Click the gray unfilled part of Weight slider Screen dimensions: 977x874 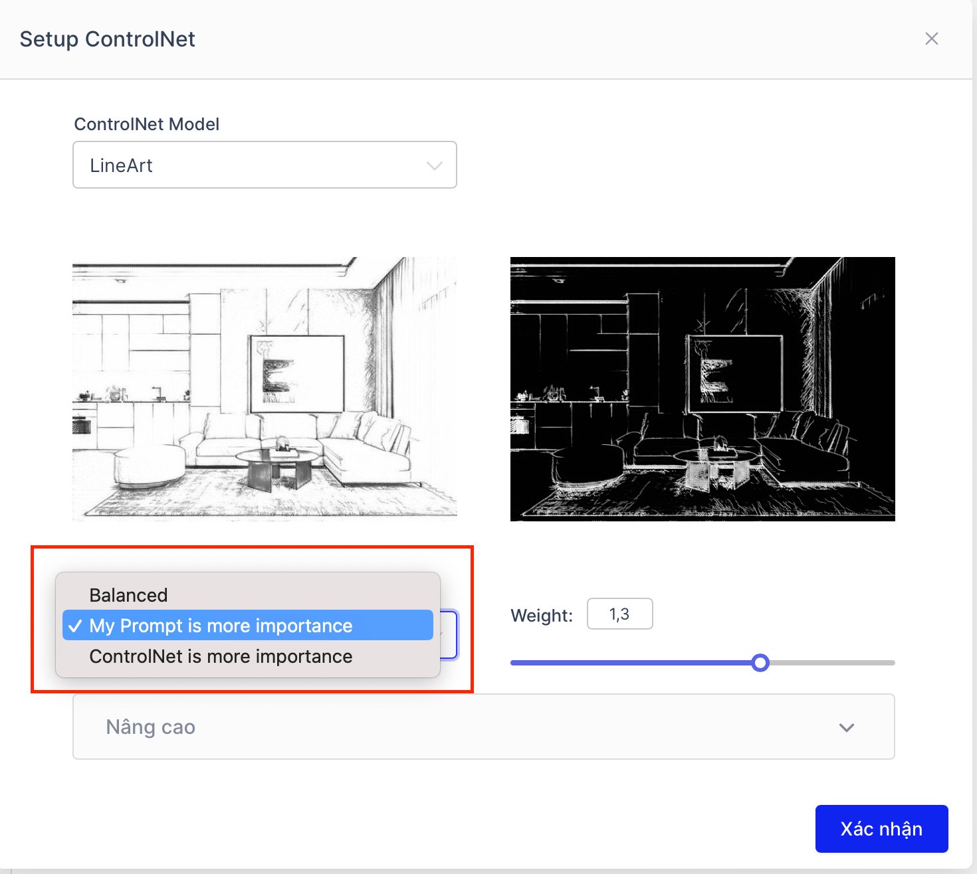click(x=831, y=663)
